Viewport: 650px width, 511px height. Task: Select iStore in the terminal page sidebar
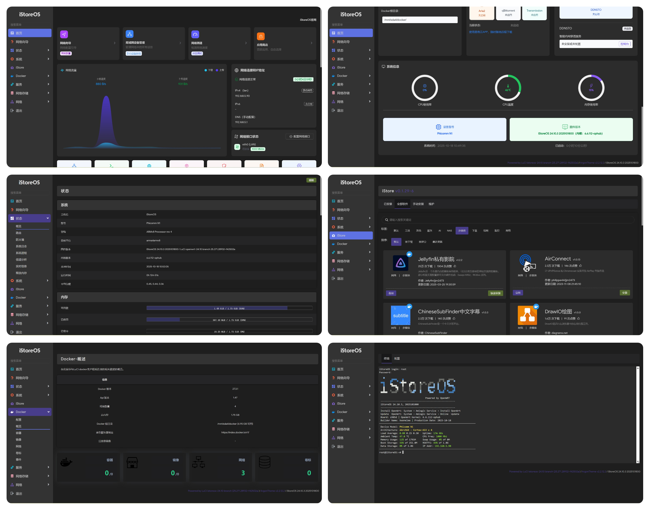click(351, 404)
